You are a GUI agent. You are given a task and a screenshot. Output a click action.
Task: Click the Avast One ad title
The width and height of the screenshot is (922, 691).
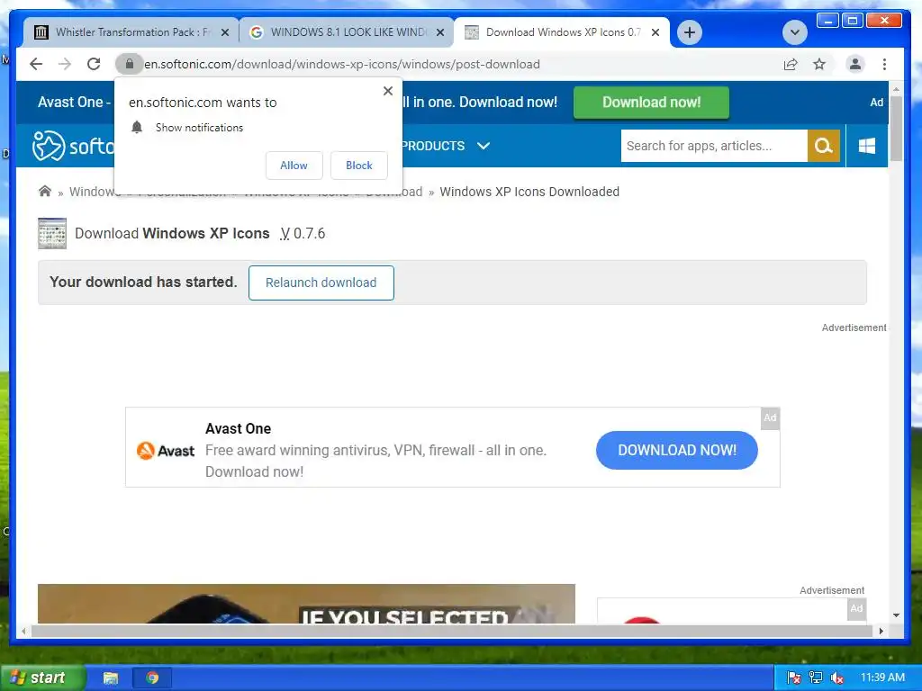238,428
